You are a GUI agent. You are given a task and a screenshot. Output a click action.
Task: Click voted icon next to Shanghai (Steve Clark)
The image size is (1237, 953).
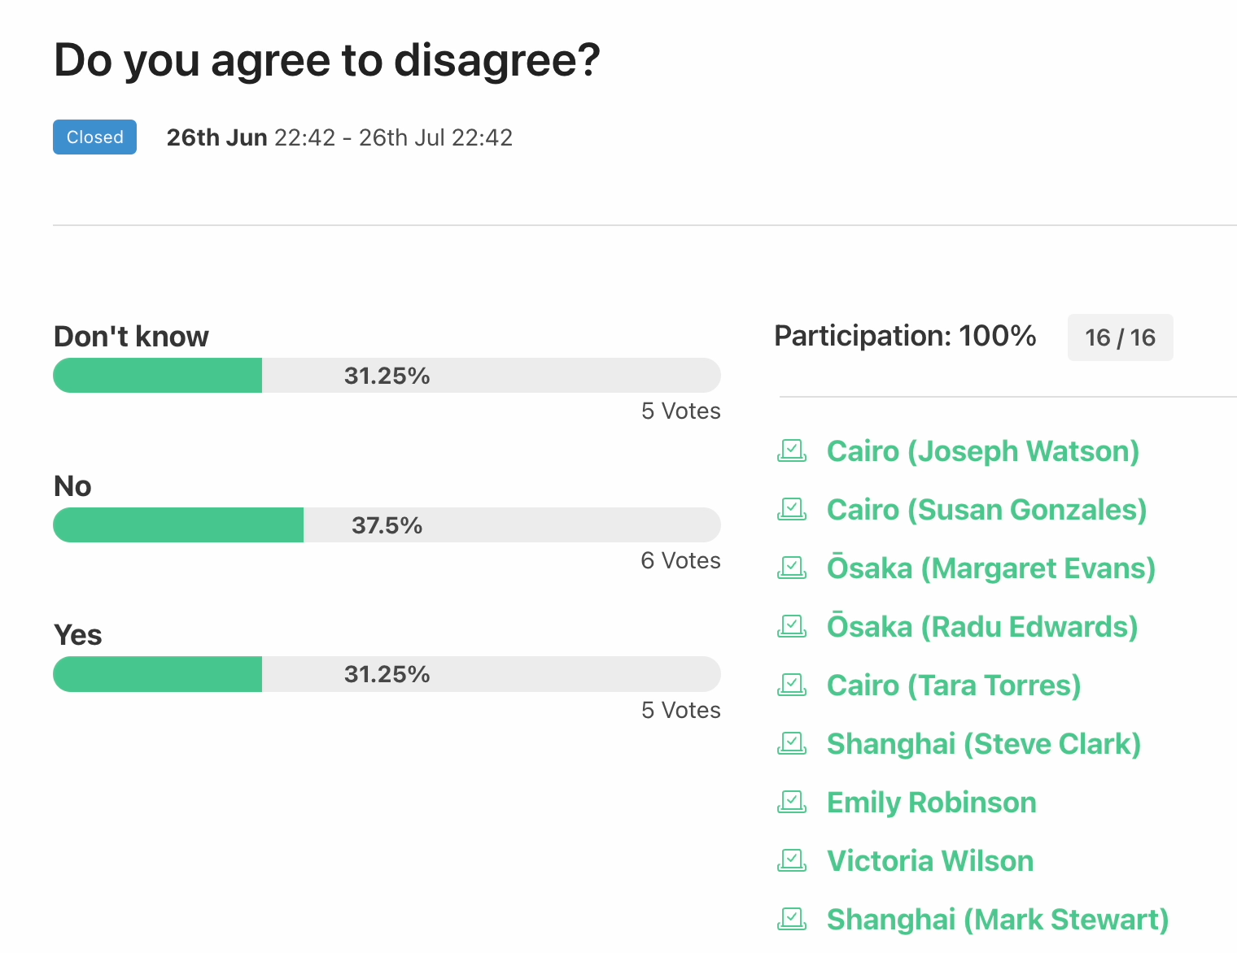point(792,744)
